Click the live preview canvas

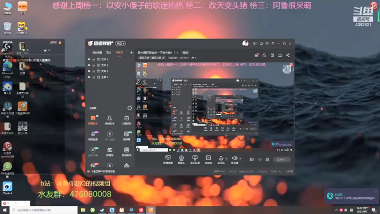(215, 107)
